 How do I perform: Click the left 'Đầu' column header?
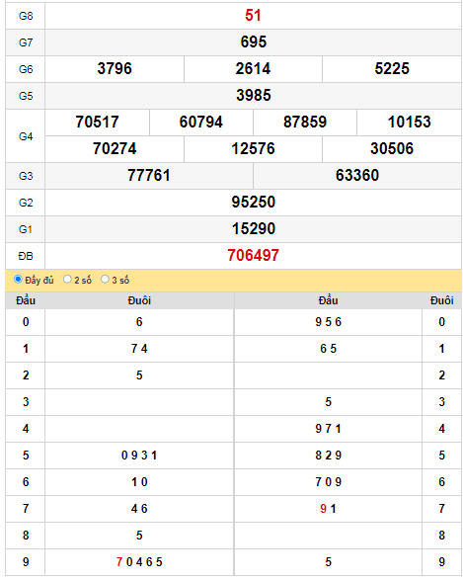click(26, 300)
